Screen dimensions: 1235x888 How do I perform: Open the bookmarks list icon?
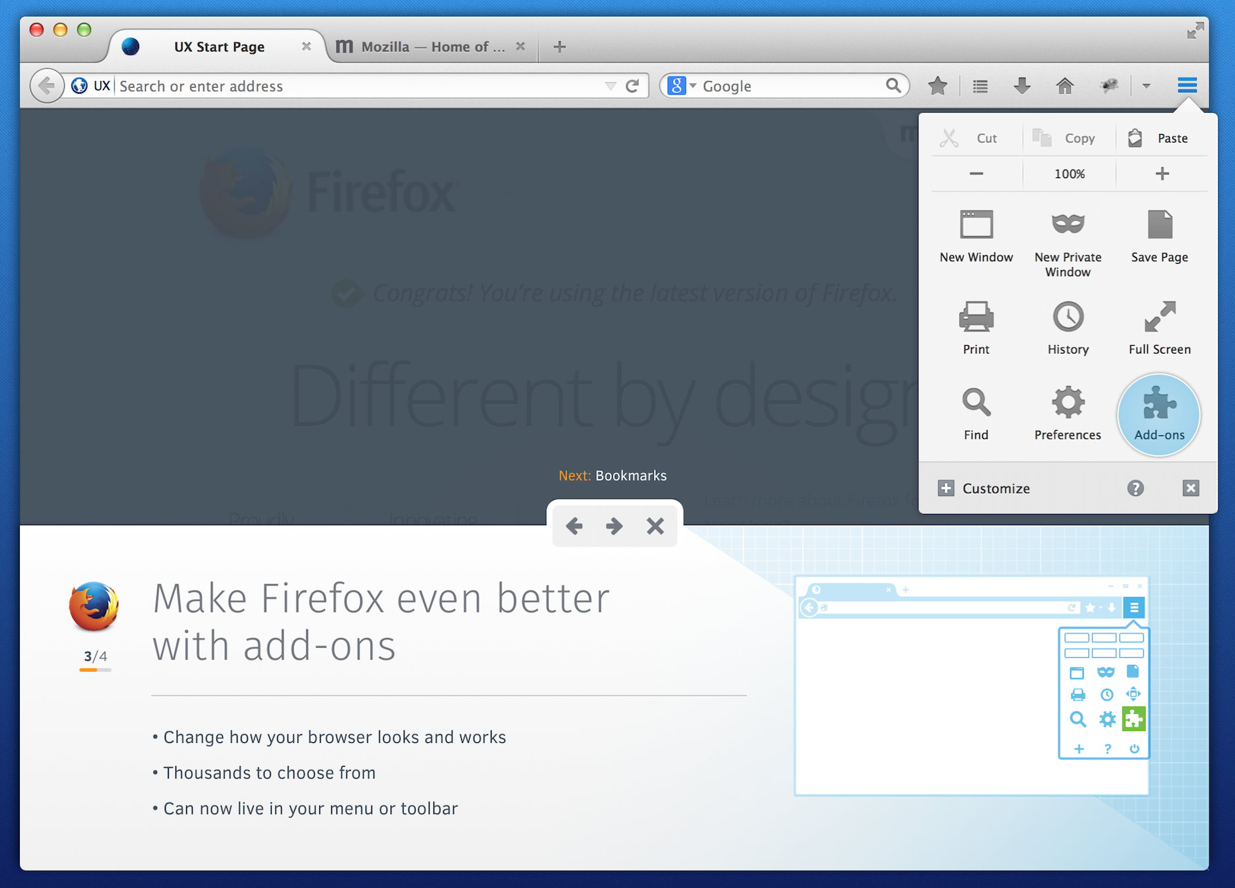tap(980, 86)
